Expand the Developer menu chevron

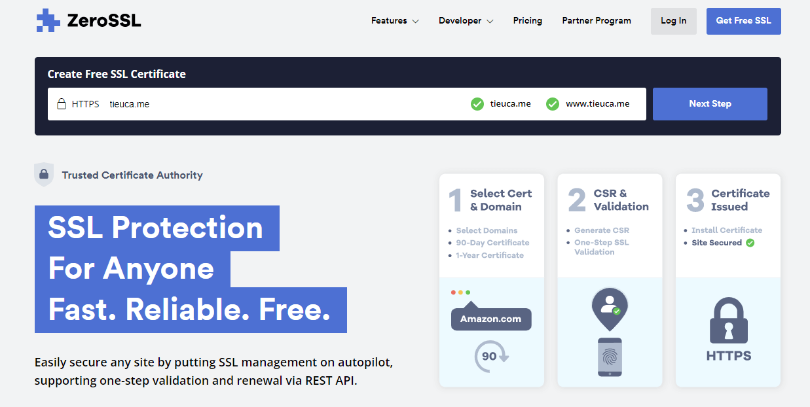point(490,21)
